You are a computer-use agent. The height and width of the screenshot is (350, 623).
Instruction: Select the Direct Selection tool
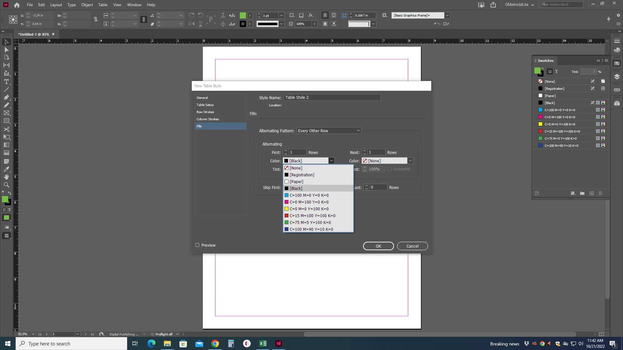(6, 50)
